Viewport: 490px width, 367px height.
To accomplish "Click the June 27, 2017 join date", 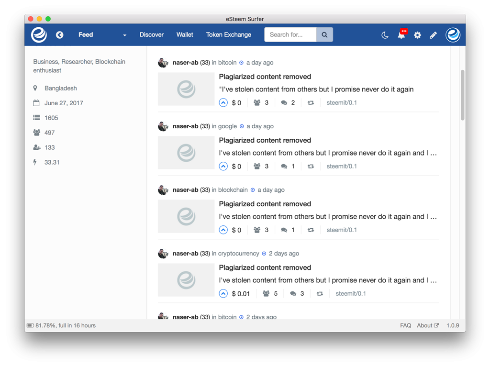I will coord(64,103).
